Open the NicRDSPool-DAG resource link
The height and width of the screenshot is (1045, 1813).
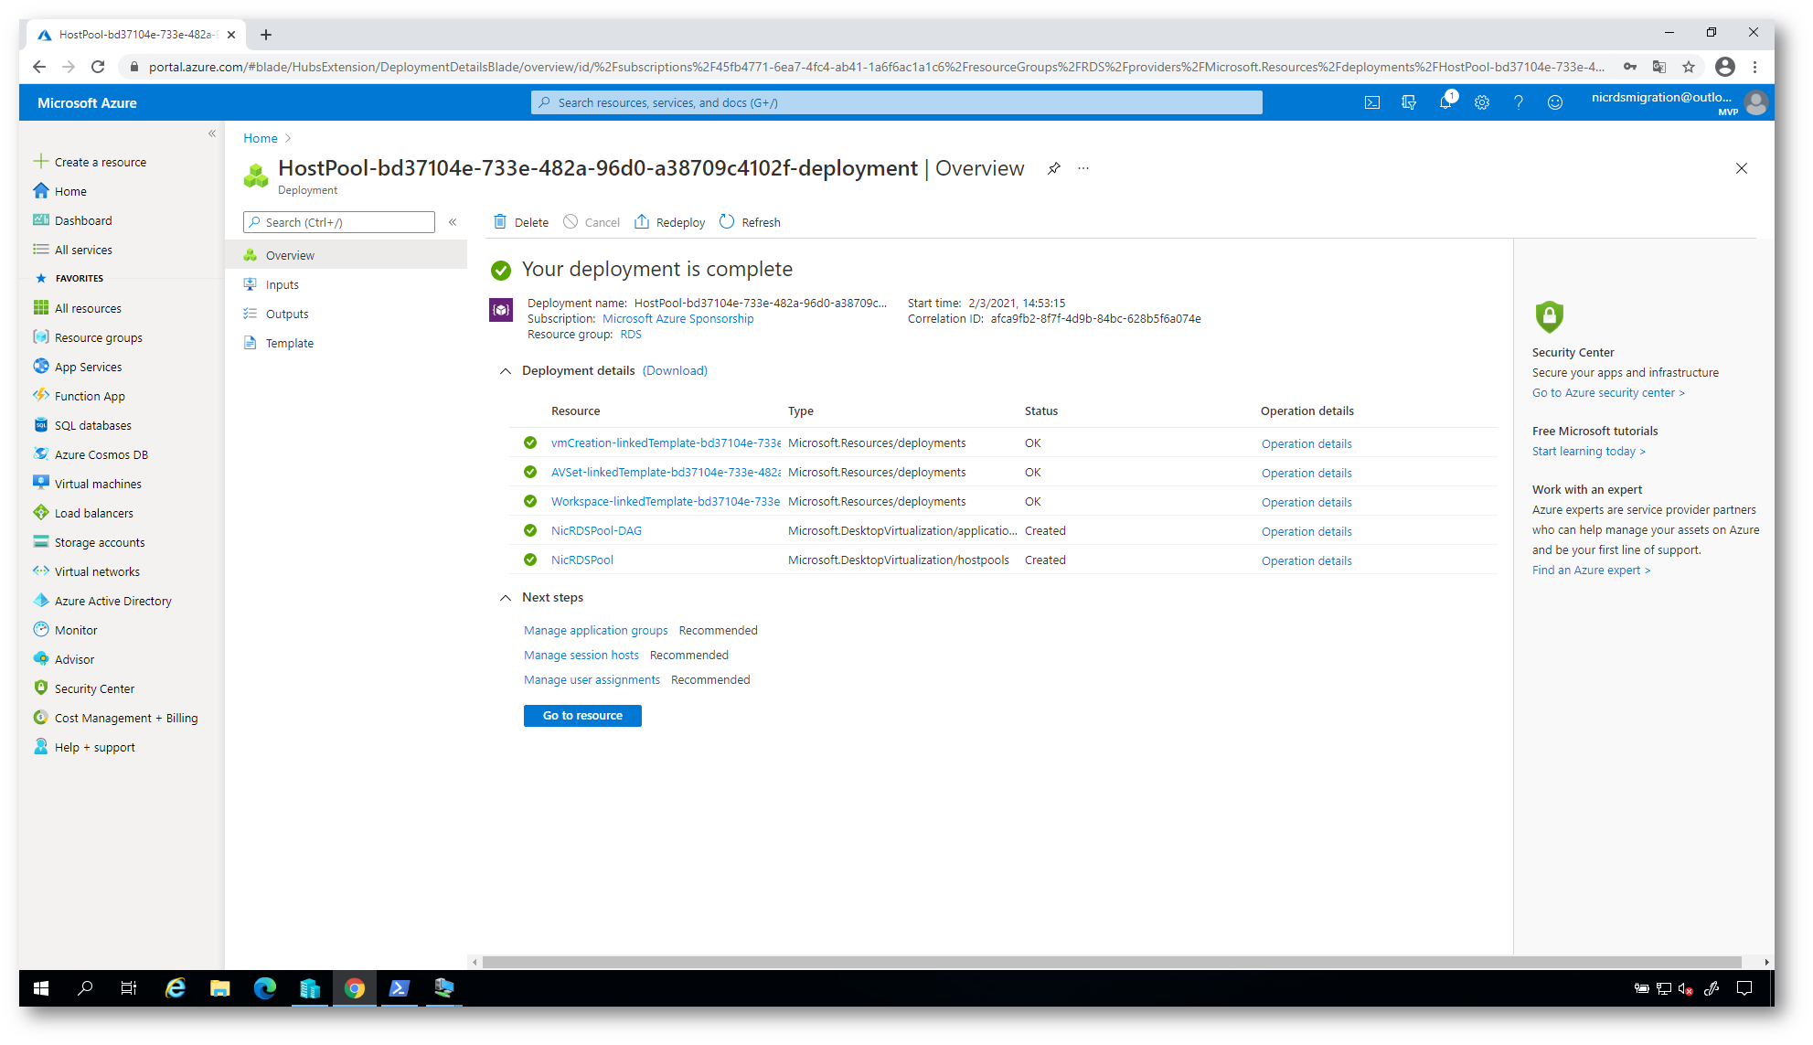(x=596, y=531)
